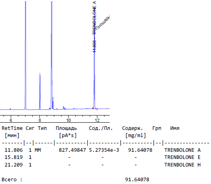
Task: Select the x-axis tick label 6
Action: [x=11, y=120]
